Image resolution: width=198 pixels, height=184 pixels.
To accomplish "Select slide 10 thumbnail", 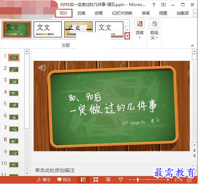I will click(x=14, y=165).
